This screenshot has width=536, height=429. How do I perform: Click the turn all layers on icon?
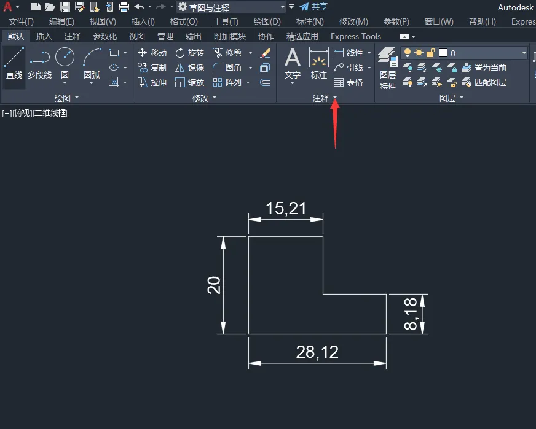[407, 82]
